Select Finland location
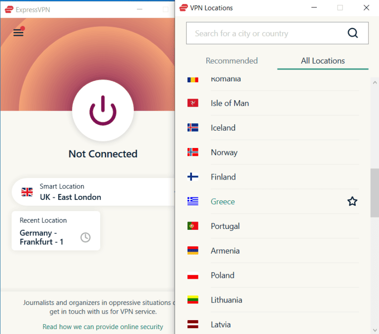 point(273,177)
